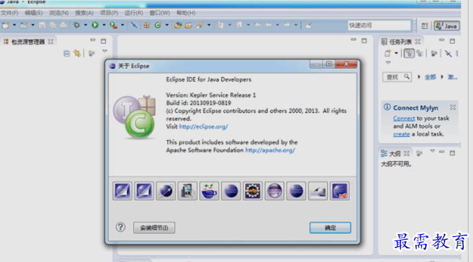Open the 浏览(N) menu
This screenshot has height=262, width=473.
click(59, 13)
